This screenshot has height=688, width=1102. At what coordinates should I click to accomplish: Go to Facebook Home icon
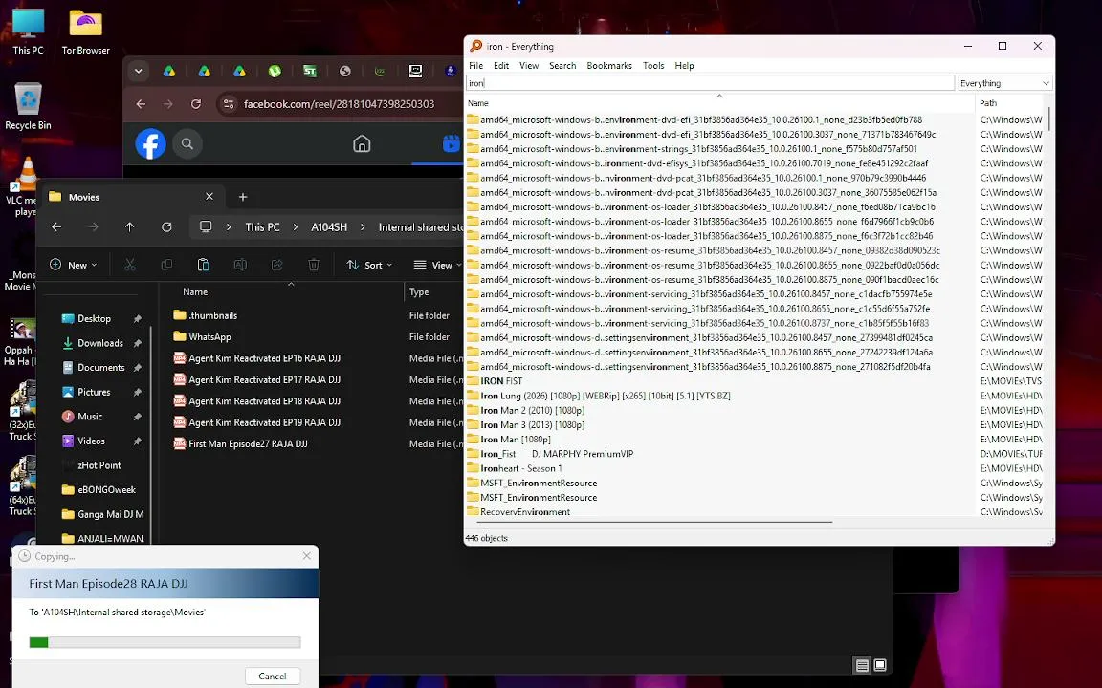pos(362,144)
